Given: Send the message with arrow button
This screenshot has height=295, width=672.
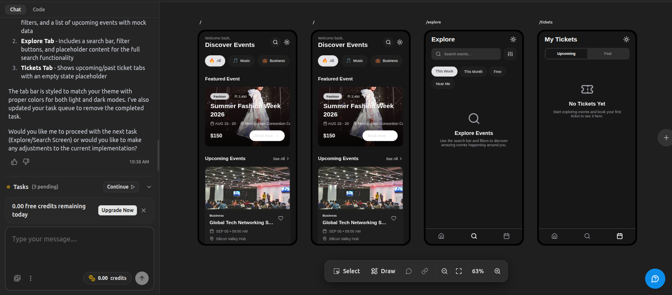Looking at the screenshot, I should (142, 278).
